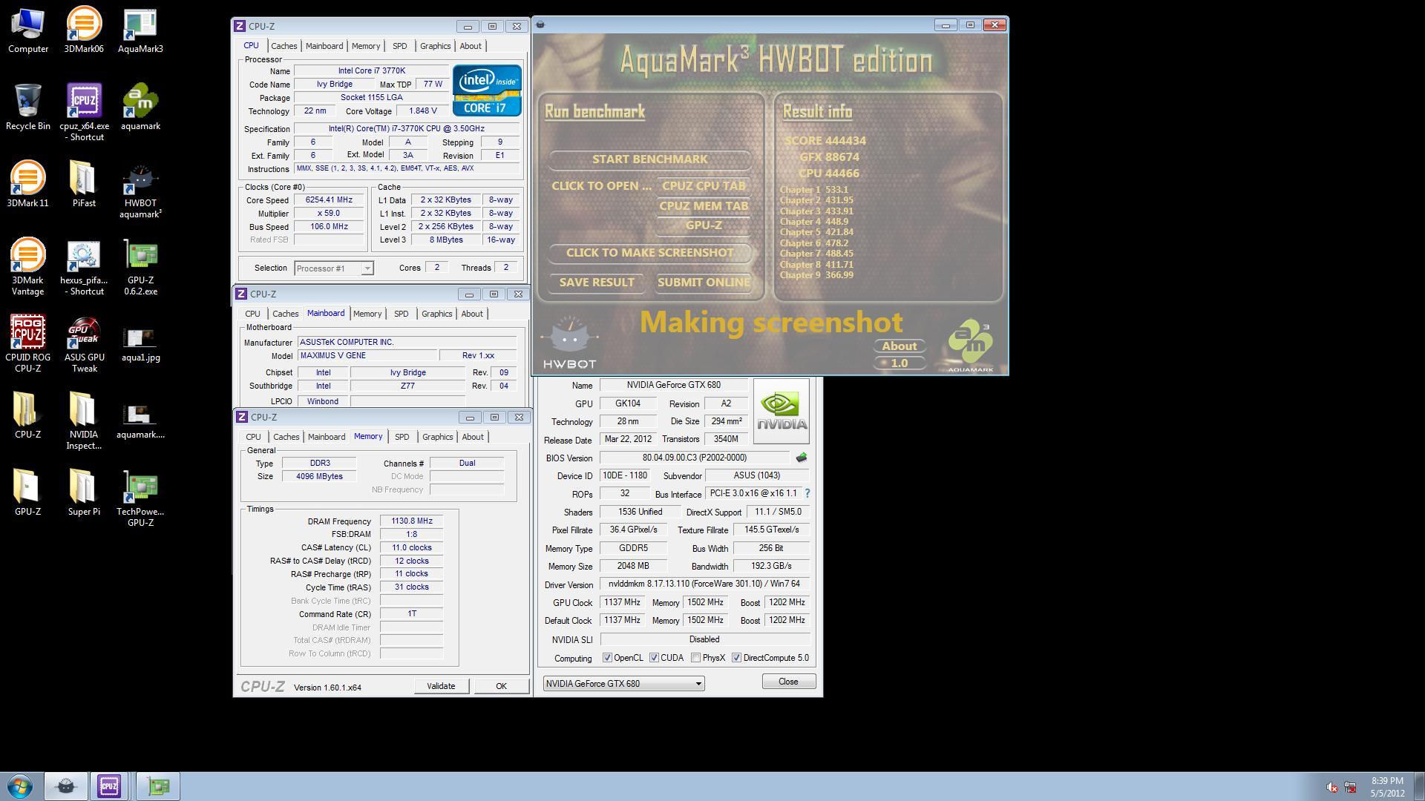Open the Windows Start menu
The height and width of the screenshot is (801, 1425).
[20, 786]
